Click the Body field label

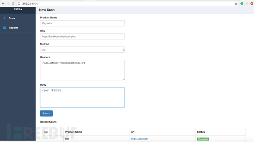click(43, 85)
